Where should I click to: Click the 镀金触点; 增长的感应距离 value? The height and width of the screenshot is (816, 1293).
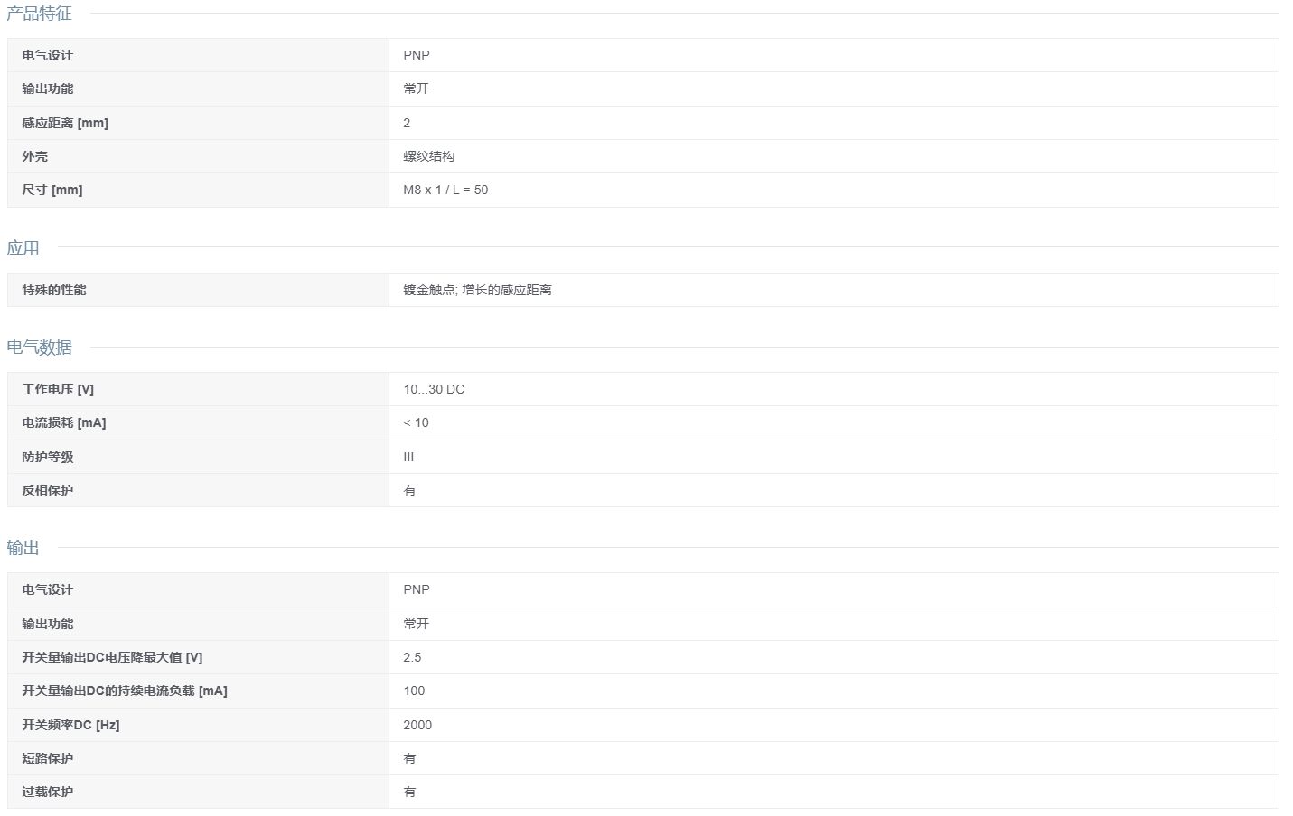point(477,290)
